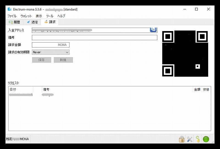Click the padlock password icon

(182, 139)
